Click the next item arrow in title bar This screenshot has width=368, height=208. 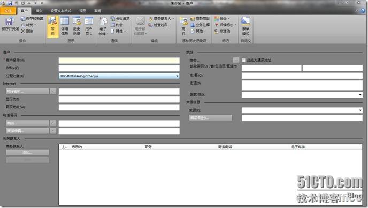[x=35, y=3]
